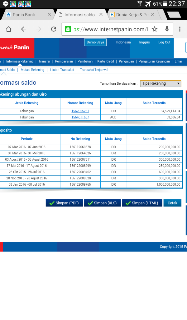Open the Kartu Kredit menu

click(106, 61)
